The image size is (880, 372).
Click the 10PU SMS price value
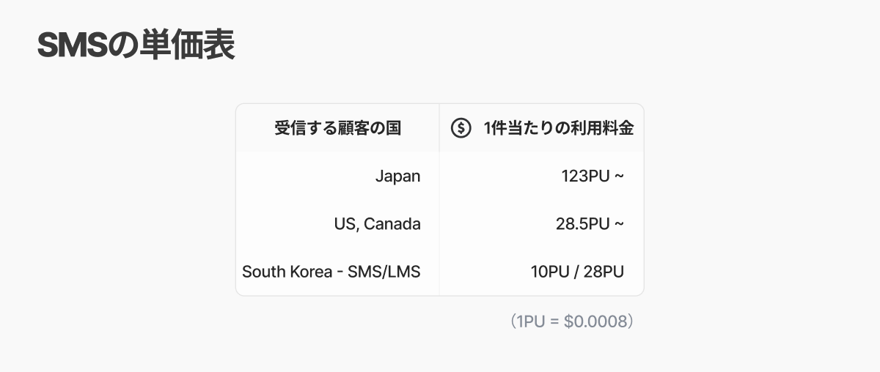(x=551, y=272)
